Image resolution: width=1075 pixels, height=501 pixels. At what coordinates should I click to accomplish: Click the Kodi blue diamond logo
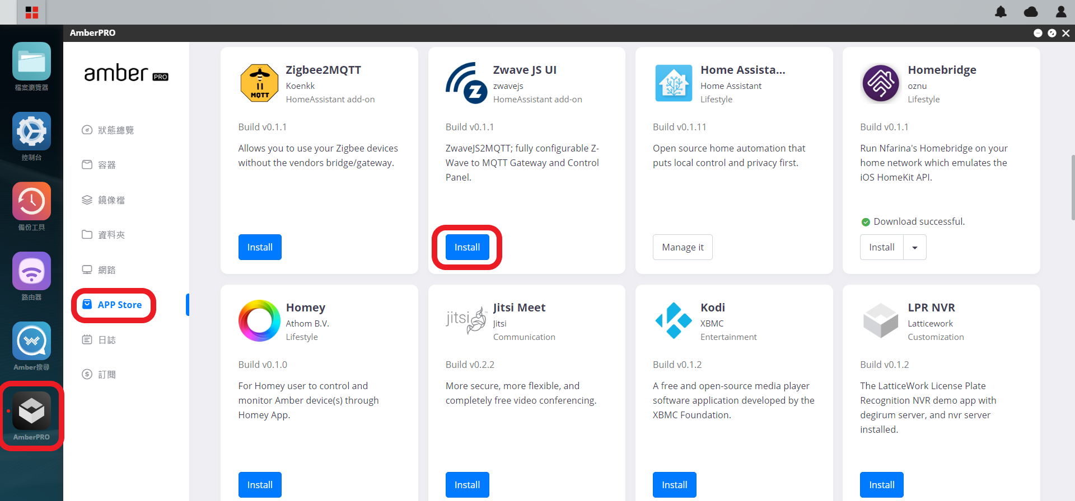(674, 320)
